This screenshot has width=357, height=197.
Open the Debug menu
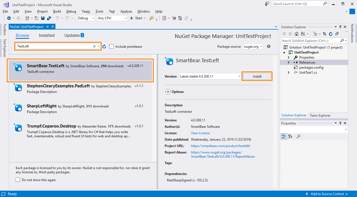click(x=71, y=11)
